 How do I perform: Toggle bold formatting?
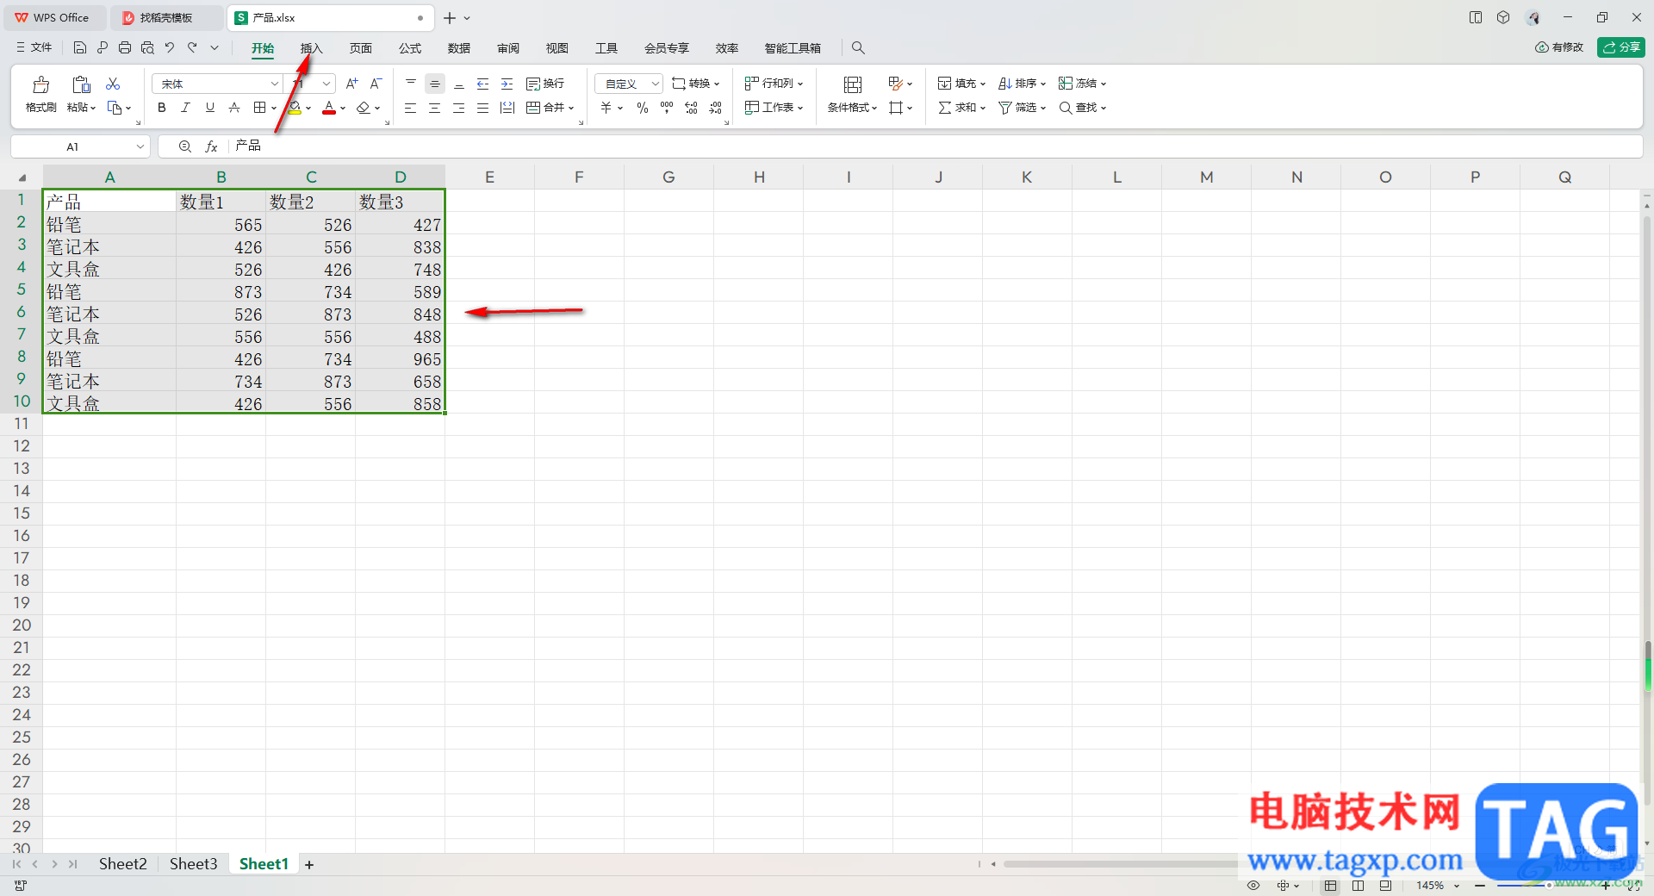pos(162,108)
